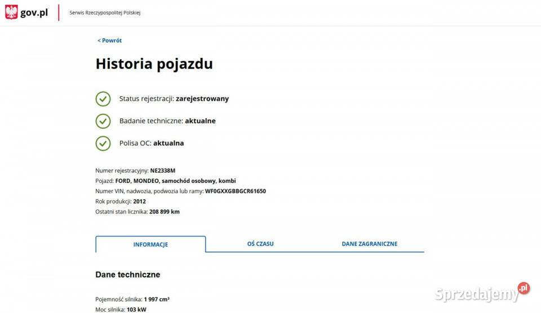Go back using the Powrót link
Screen dimensions: 541x313
coord(109,41)
